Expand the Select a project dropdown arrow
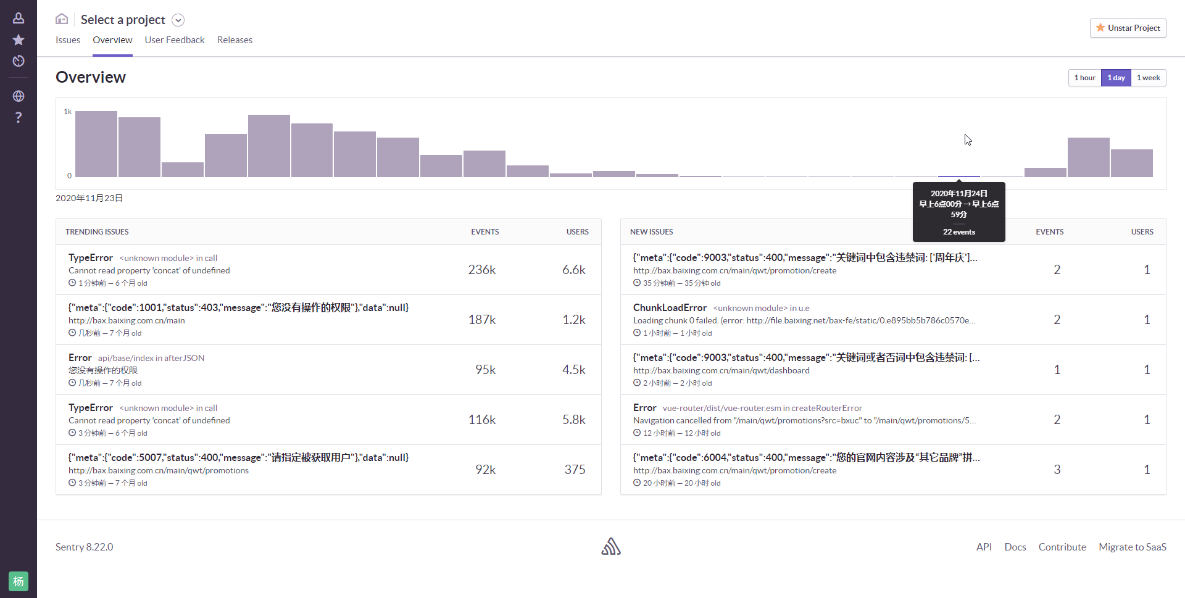Screen dimensions: 1185x598 coord(178,20)
